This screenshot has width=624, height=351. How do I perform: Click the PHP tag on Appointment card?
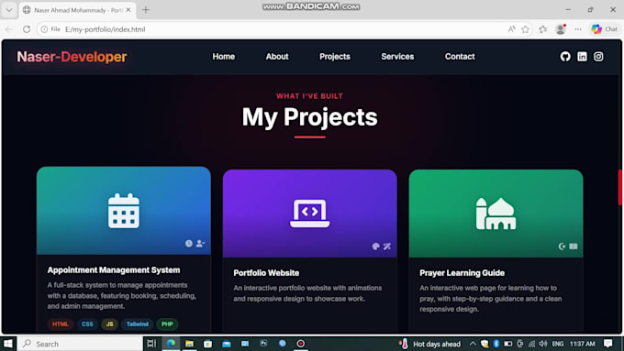pyautogui.click(x=167, y=324)
